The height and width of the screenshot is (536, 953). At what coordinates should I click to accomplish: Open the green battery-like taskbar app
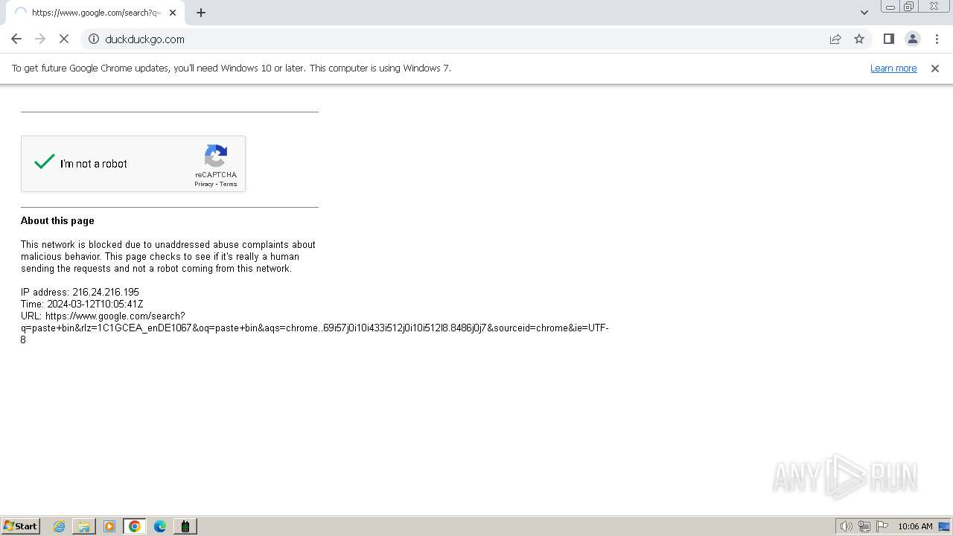click(185, 526)
